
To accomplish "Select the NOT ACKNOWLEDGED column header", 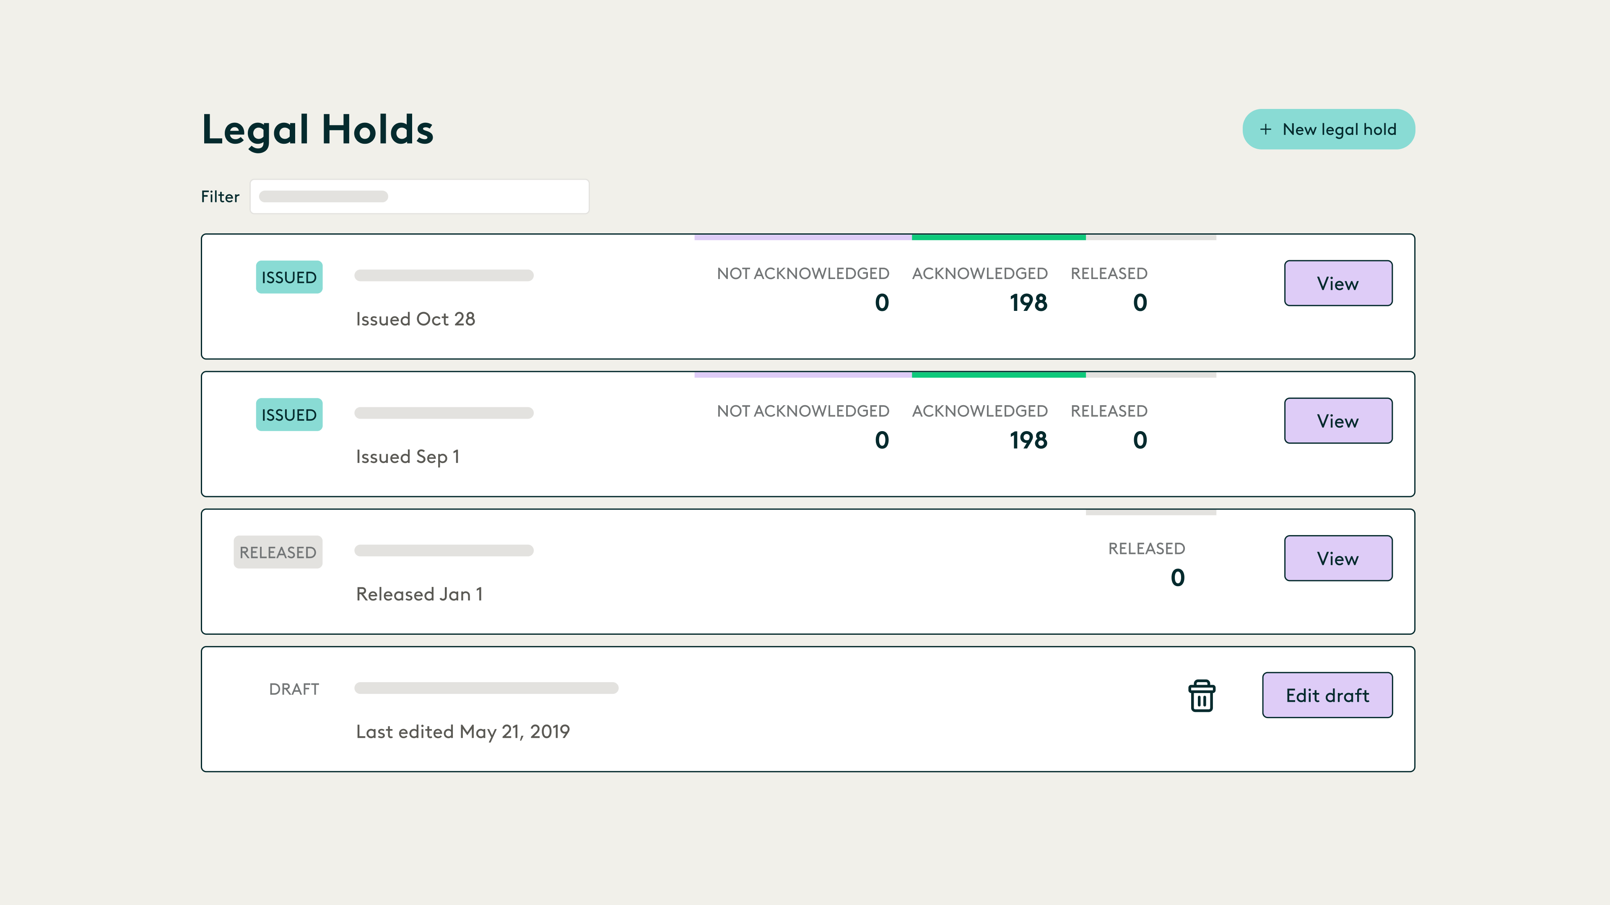I will pyautogui.click(x=802, y=273).
